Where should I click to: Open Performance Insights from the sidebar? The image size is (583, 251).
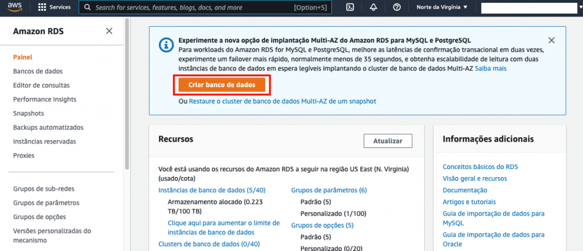point(44,99)
